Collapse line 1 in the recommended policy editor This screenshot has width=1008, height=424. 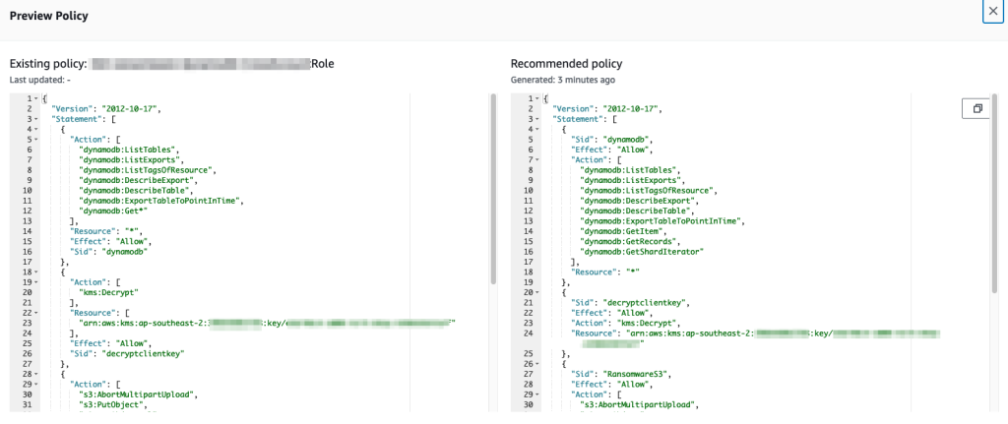(536, 99)
